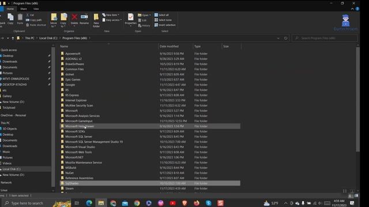
Task: Select the McAfee Security Scan folder
Action: [79, 105]
